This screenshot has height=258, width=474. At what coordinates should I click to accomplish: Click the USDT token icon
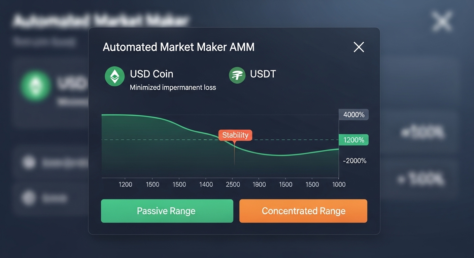click(x=237, y=75)
